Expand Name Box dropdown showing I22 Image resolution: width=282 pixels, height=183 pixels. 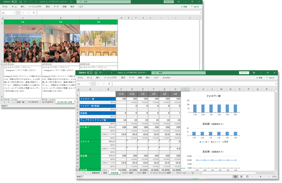coord(89,84)
